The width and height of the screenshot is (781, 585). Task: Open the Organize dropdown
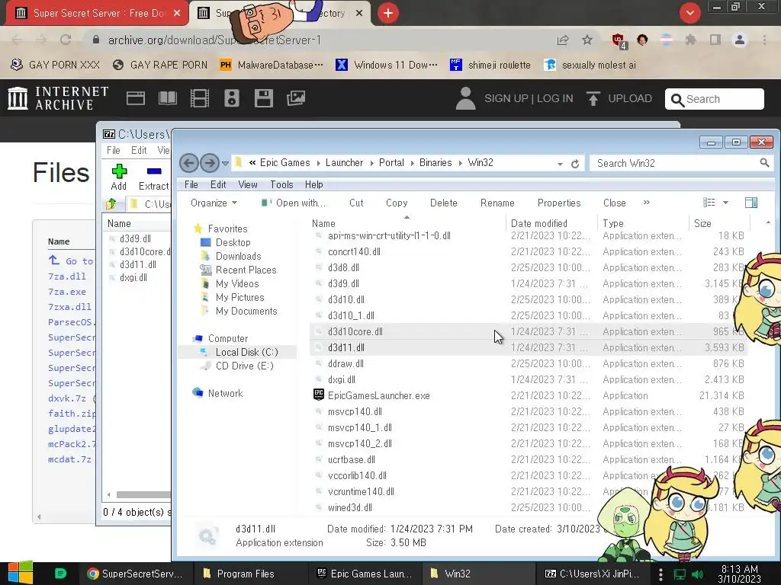pyautogui.click(x=214, y=203)
